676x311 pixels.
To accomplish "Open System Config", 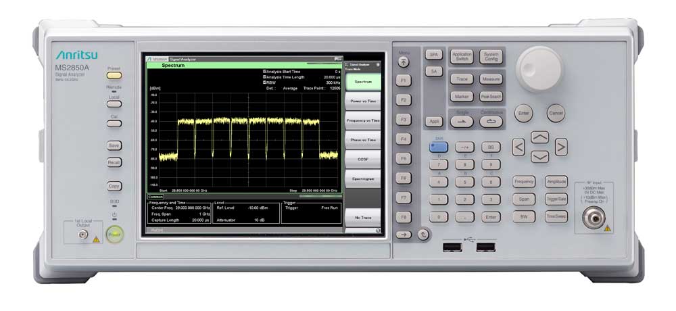I will coord(491,57).
